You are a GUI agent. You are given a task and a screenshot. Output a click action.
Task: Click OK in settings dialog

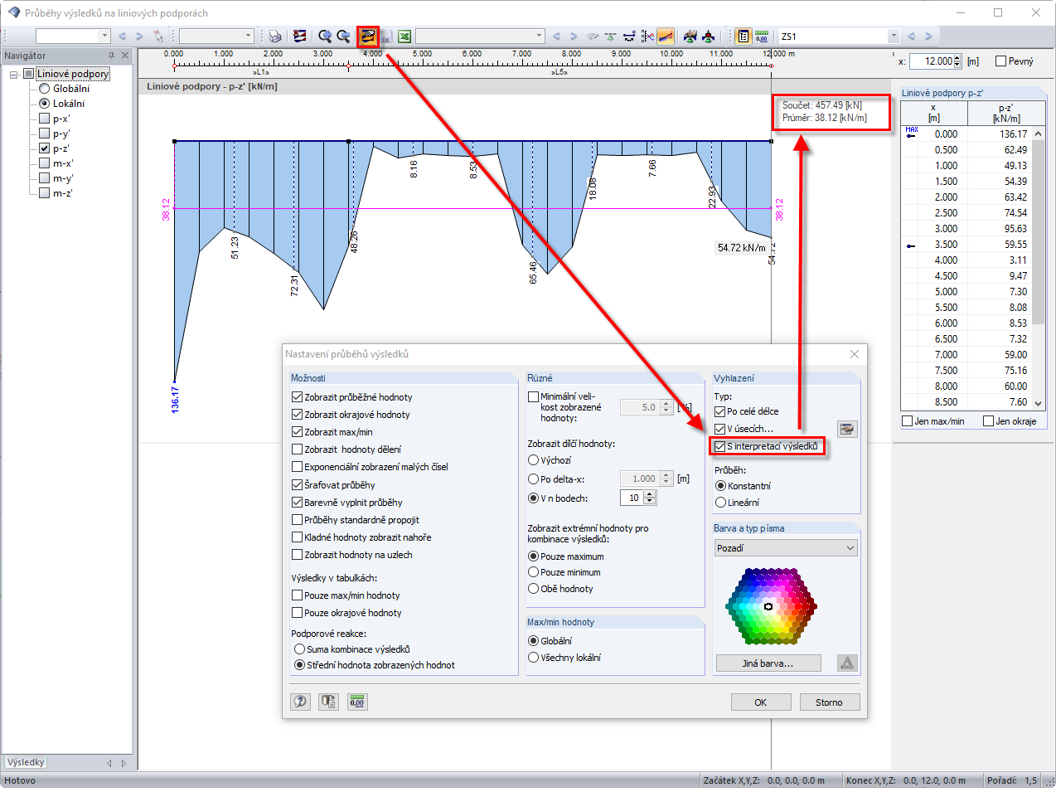(760, 702)
